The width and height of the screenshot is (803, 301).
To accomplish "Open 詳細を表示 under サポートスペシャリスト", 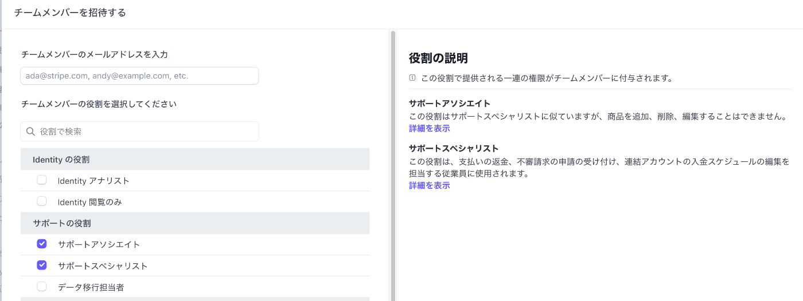I will 430,185.
